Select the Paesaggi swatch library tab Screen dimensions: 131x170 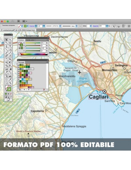tap(21, 62)
